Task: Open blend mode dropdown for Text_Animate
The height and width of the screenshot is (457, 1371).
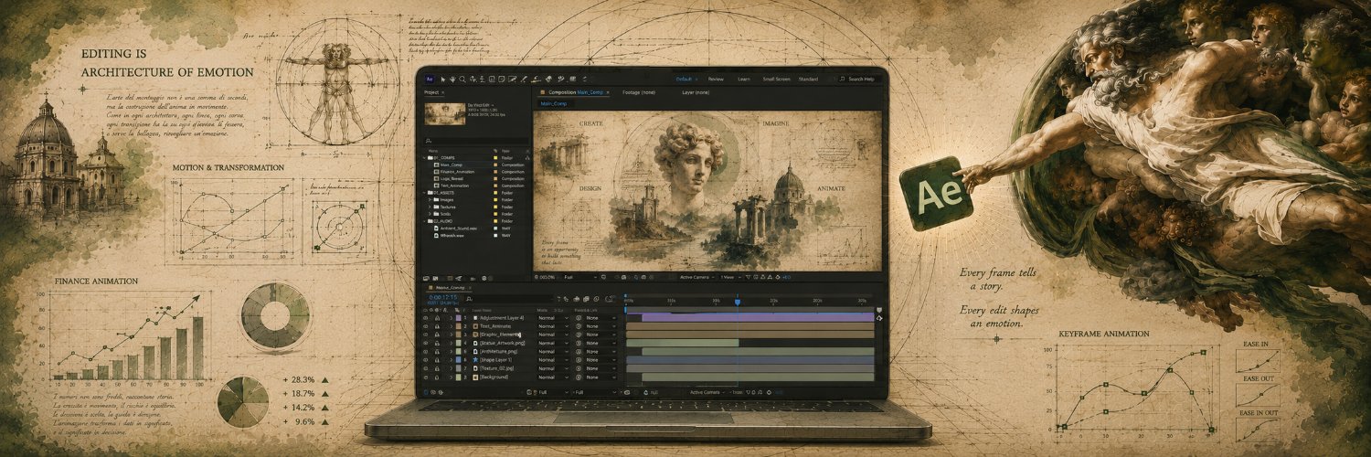Action: 554,326
